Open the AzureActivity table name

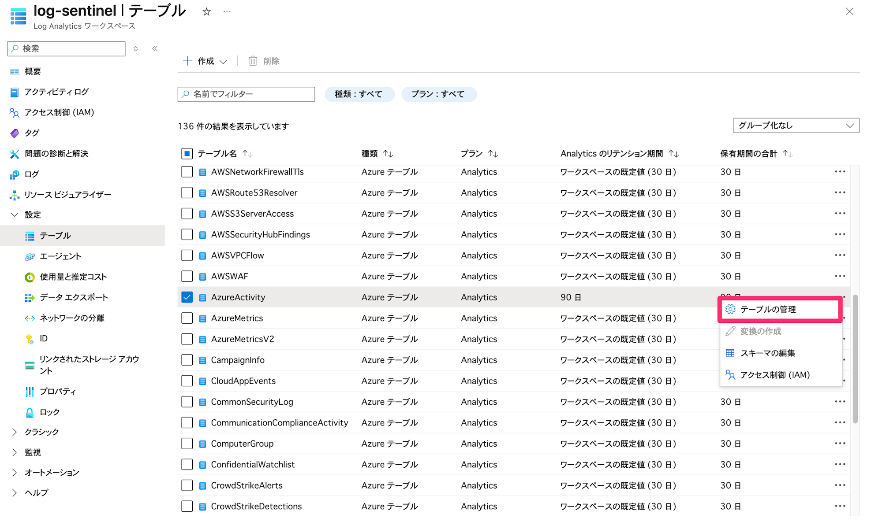click(238, 297)
